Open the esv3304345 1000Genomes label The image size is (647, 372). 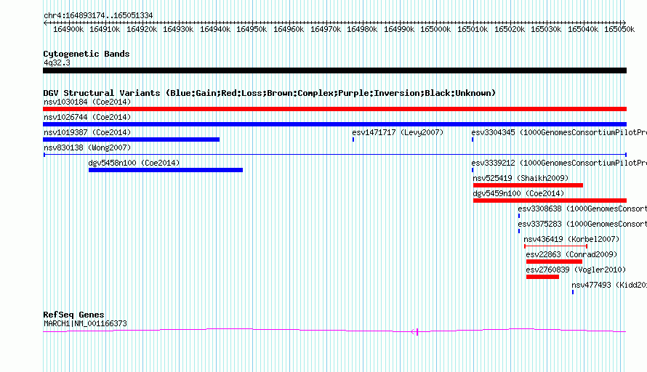(x=559, y=132)
